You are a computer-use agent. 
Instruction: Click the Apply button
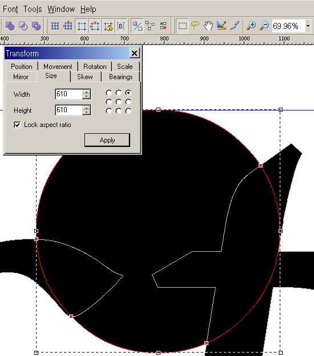pos(107,140)
